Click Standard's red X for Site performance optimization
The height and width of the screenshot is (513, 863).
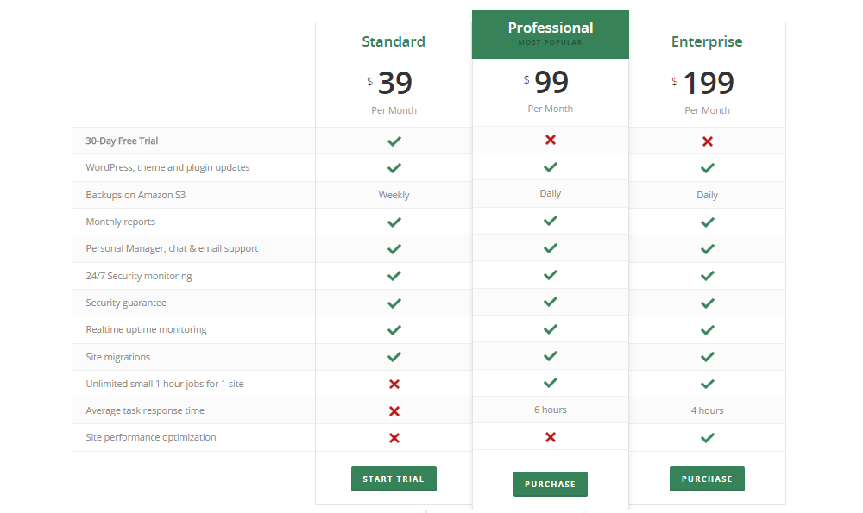point(394,438)
